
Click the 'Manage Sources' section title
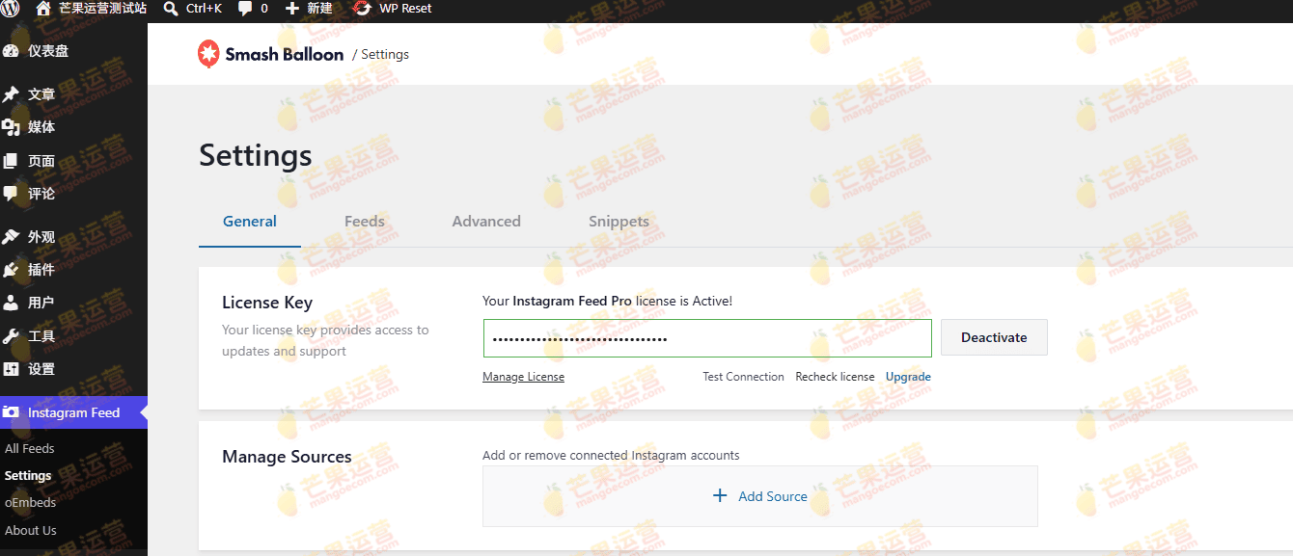(x=287, y=457)
